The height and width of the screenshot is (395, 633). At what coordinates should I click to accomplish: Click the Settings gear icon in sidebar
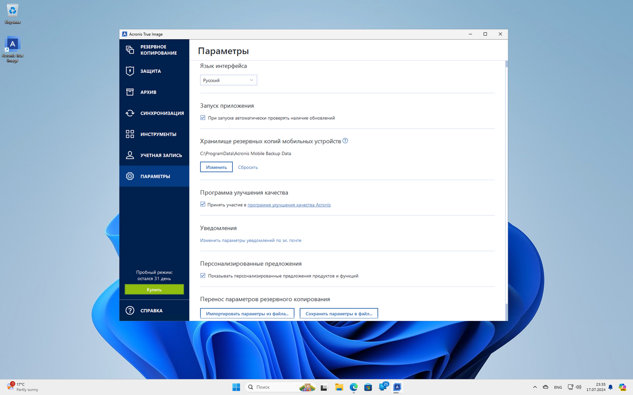coord(130,176)
